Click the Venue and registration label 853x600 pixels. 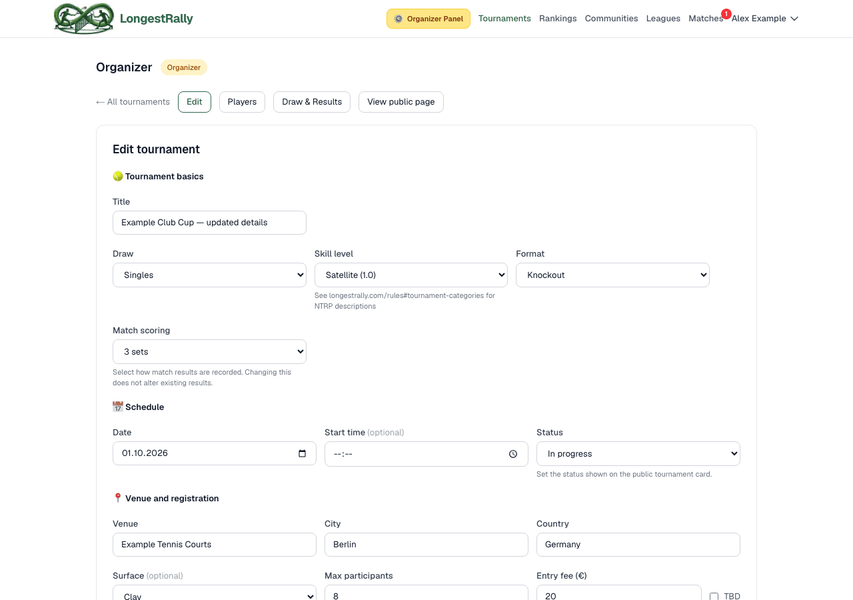pos(166,499)
